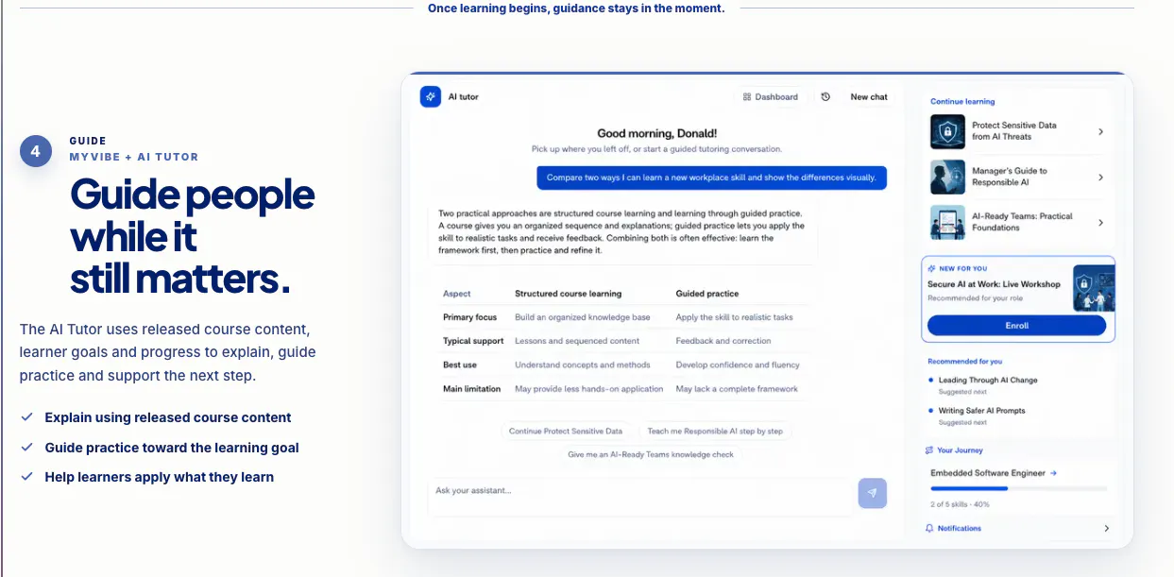Focus the Ask your assistant input field
Viewport: 1174px width, 577px height.
[640, 497]
